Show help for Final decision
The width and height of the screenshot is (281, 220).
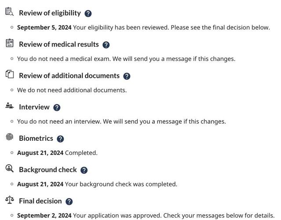point(69,202)
